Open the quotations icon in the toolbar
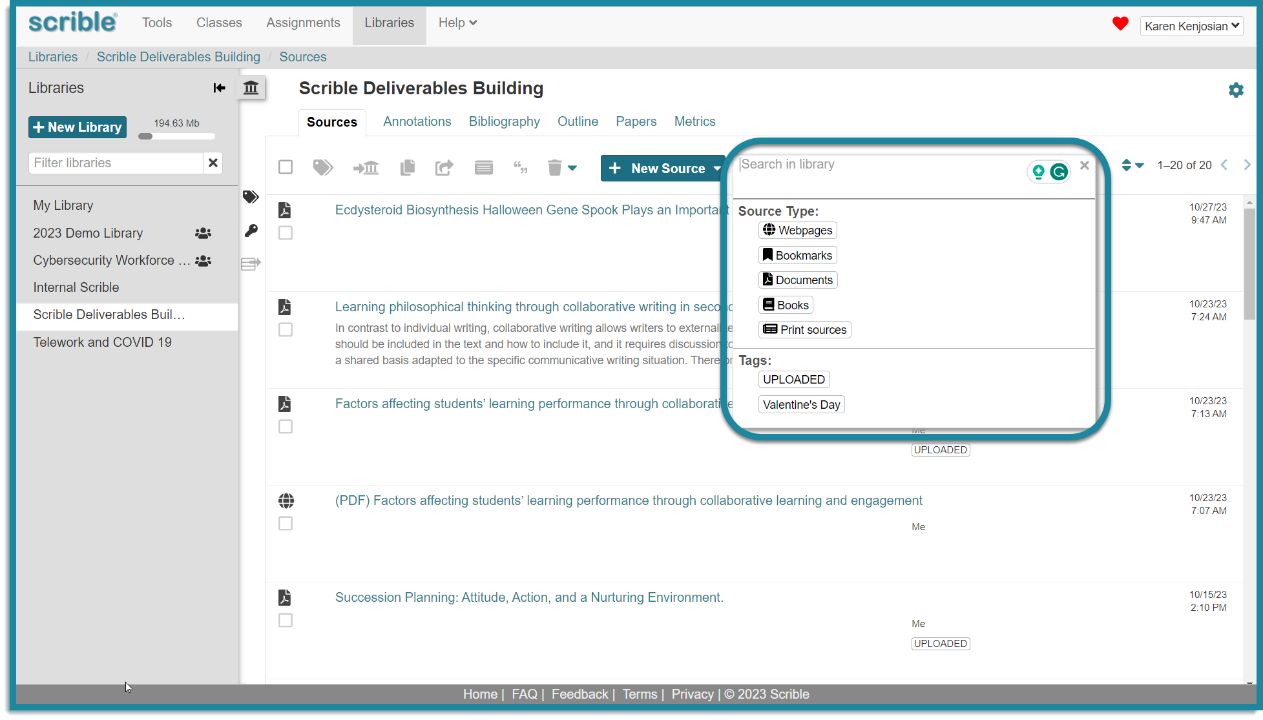Screen dimensions: 1263x720 [521, 167]
